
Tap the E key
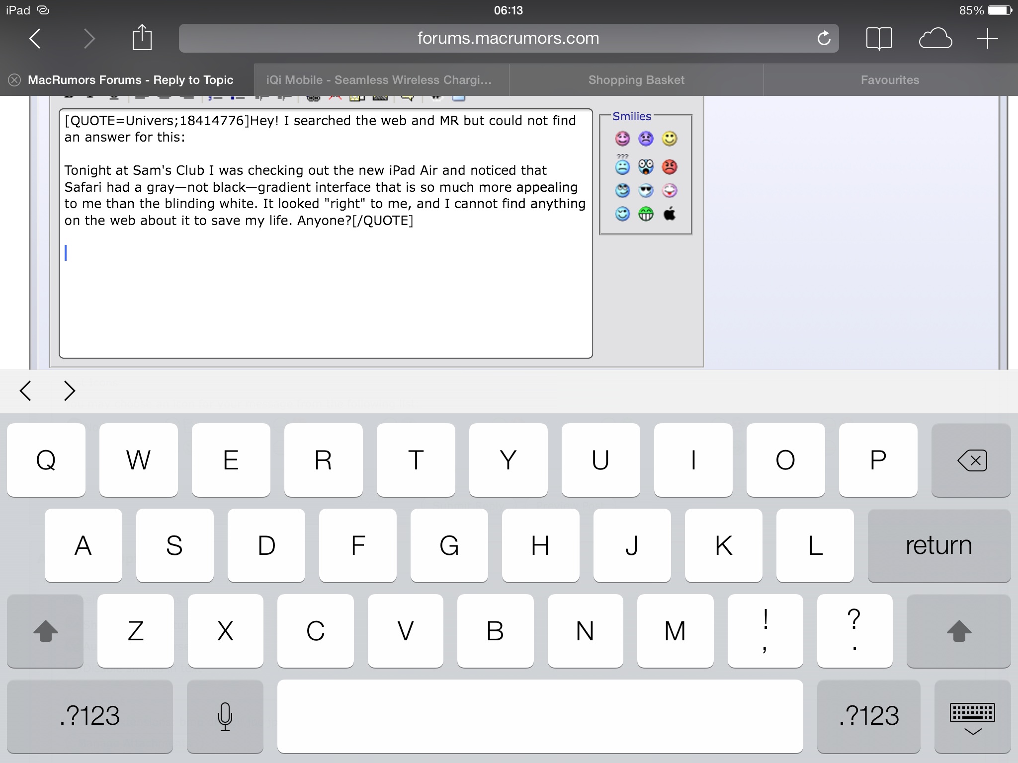coord(231,460)
